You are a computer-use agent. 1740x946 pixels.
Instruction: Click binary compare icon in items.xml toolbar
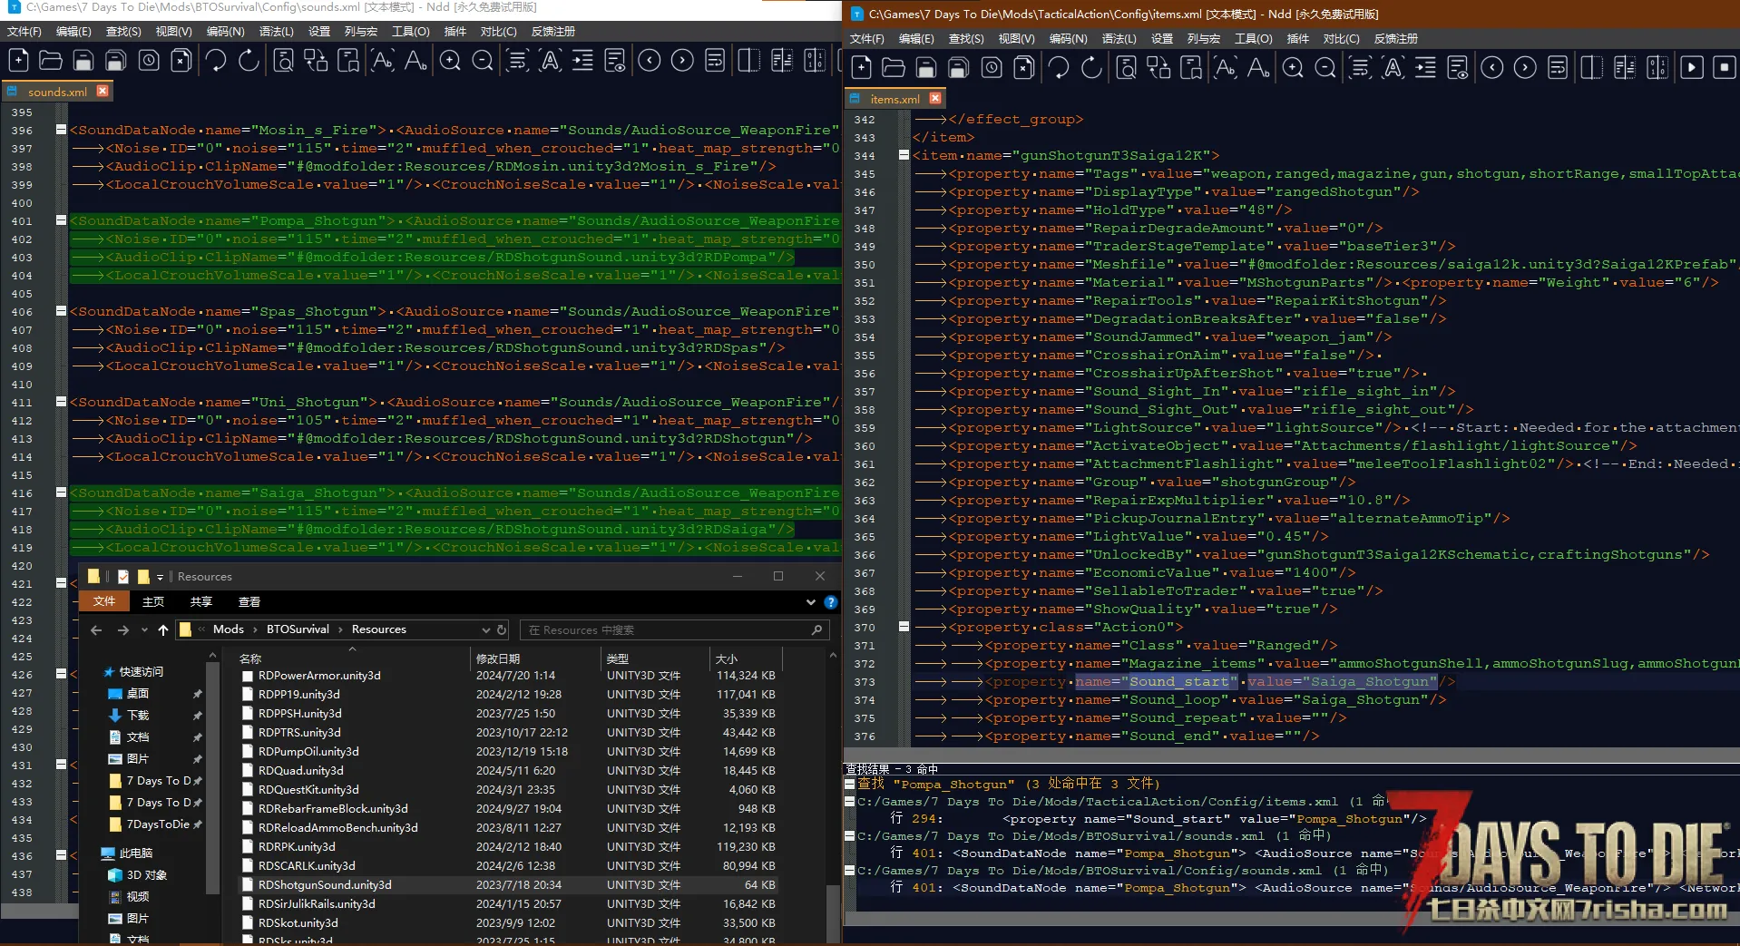point(1657,68)
